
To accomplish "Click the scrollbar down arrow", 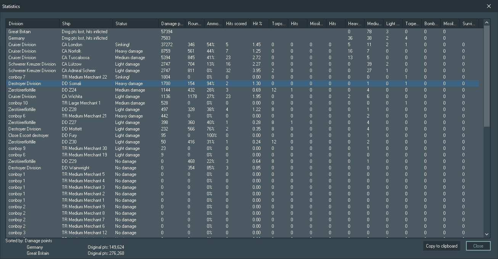I will point(487,234).
